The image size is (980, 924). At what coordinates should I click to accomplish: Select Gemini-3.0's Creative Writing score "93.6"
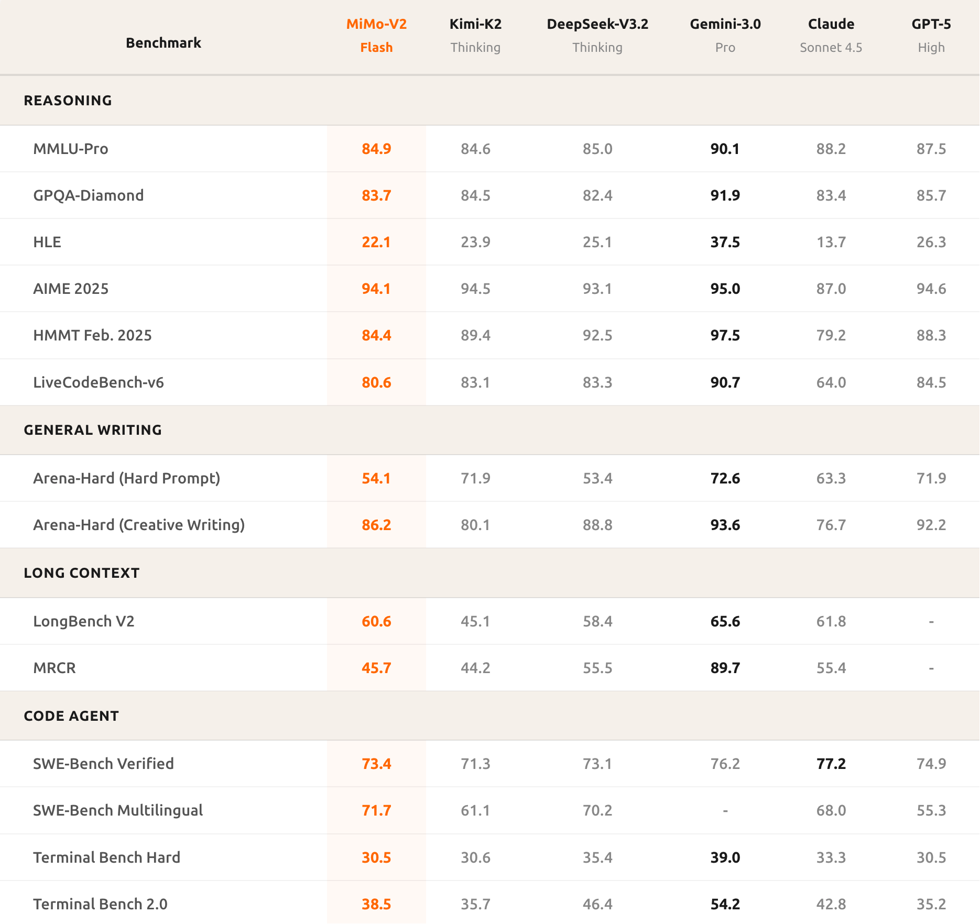click(x=725, y=525)
